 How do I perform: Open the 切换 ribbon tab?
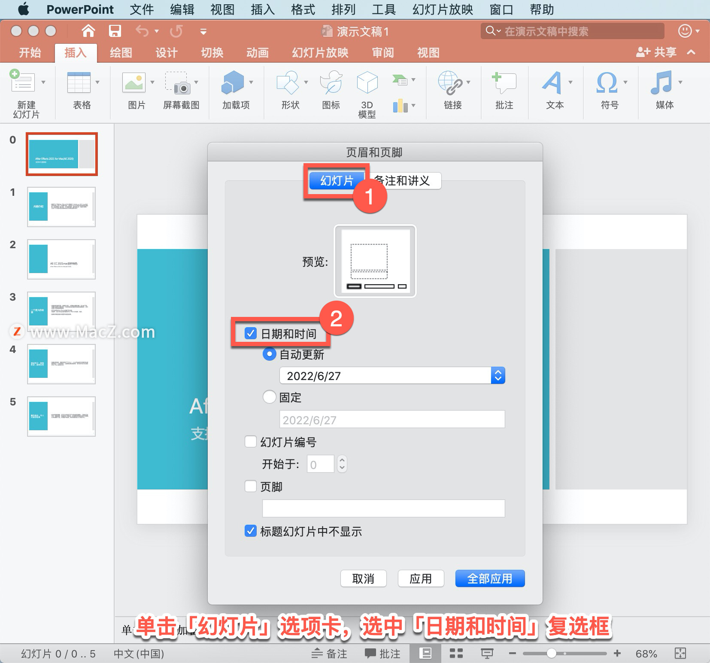pyautogui.click(x=212, y=52)
